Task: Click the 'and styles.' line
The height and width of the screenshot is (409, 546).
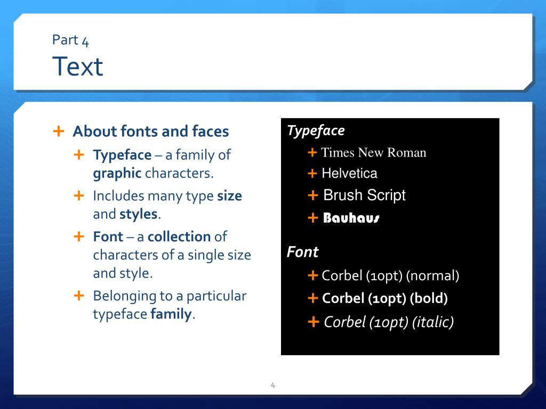Action: point(127,214)
